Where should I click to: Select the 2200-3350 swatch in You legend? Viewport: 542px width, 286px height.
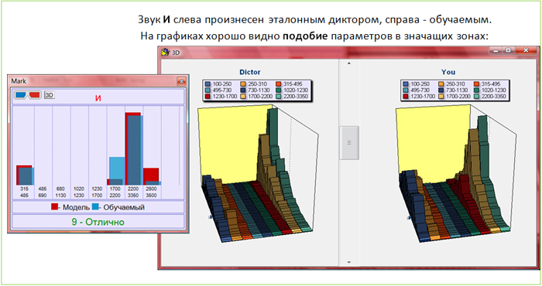(x=477, y=97)
